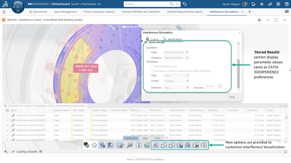
Task: Expand Sarah's Dashboard name dropdown
Action: coord(99,4)
